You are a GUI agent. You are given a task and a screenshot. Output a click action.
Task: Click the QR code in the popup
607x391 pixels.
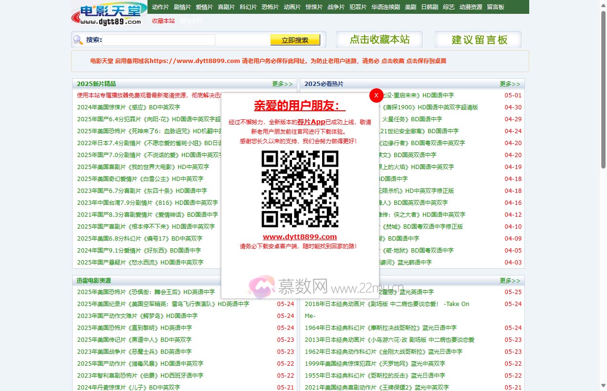pyautogui.click(x=300, y=189)
